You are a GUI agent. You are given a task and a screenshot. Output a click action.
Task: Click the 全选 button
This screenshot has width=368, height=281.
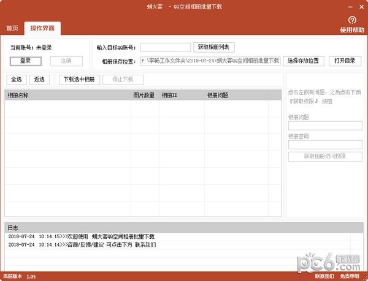[17, 80]
